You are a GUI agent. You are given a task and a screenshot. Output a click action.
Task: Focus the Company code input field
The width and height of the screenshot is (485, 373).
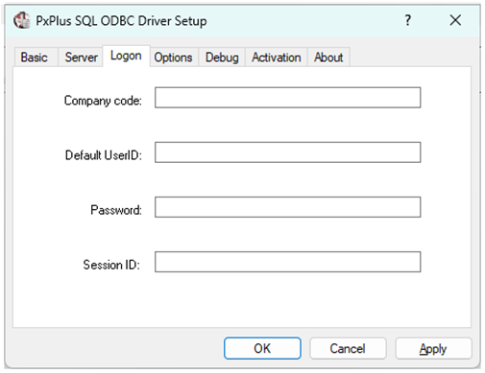click(287, 98)
